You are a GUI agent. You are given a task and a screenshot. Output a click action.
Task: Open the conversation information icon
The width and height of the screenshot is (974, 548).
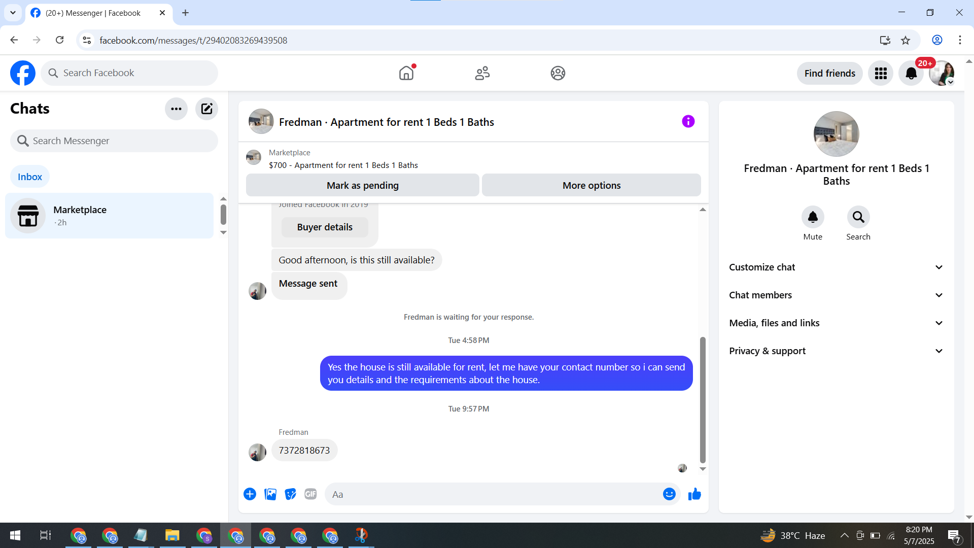688,121
